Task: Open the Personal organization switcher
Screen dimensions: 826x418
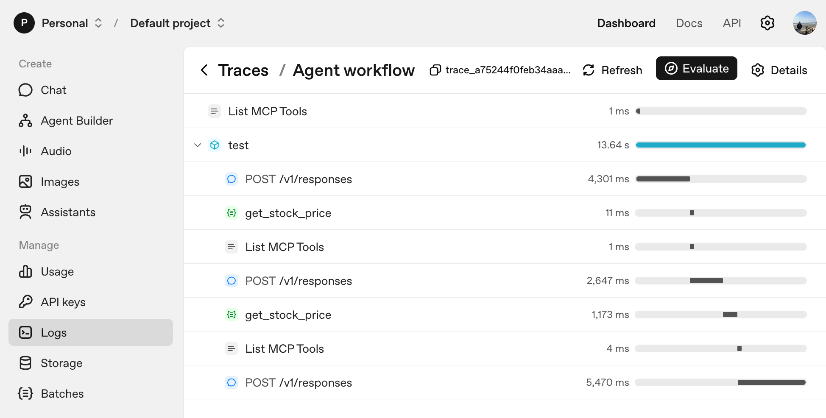Action: [x=71, y=23]
